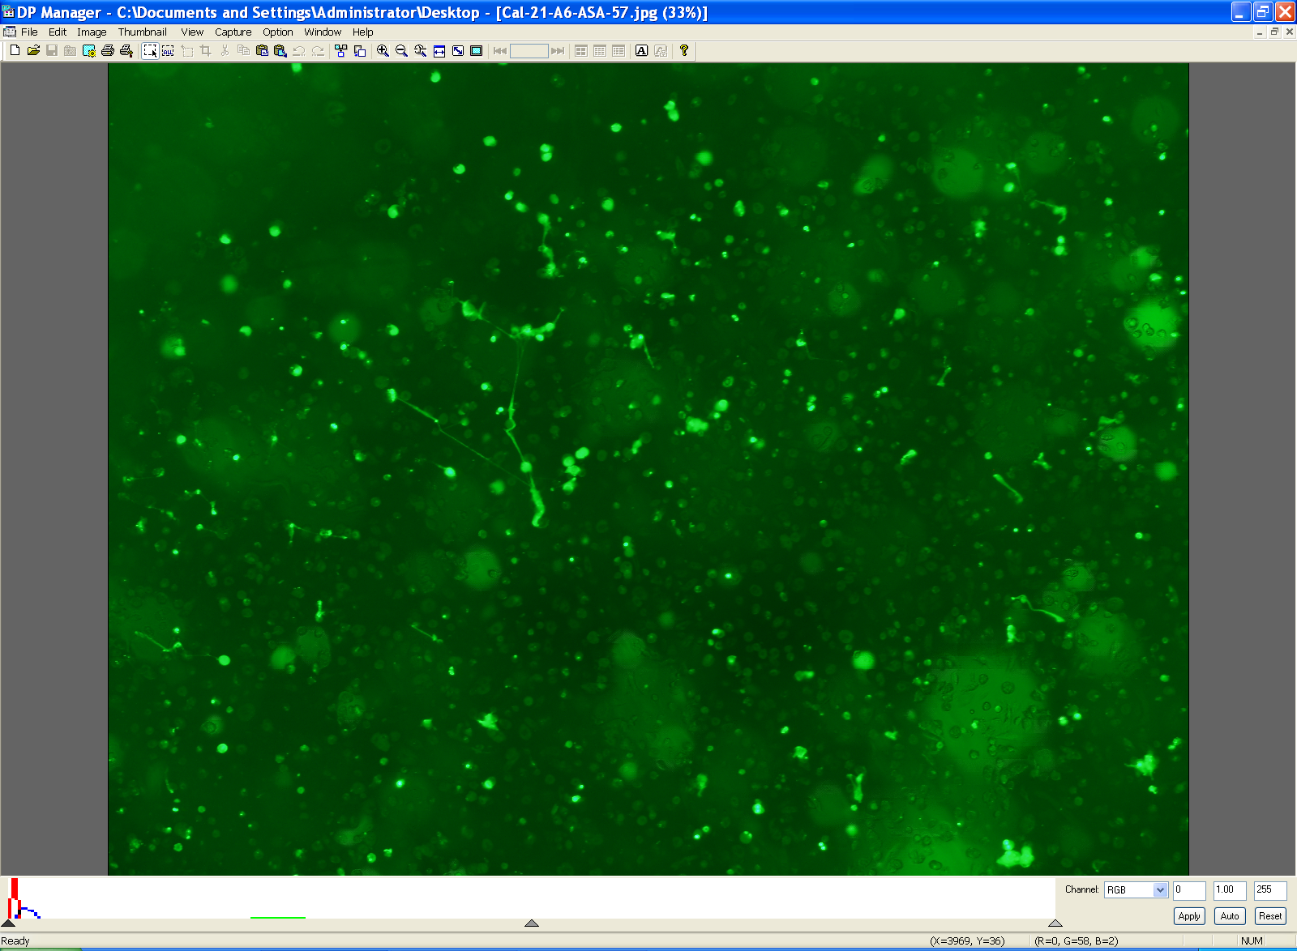Open a file with the folder icon
This screenshot has height=951, width=1297.
(33, 50)
